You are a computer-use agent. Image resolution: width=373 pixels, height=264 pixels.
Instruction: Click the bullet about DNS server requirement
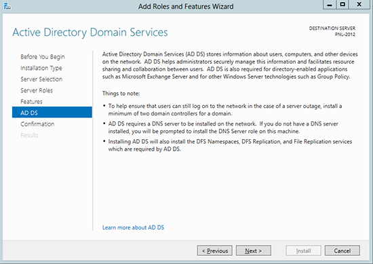[x=223, y=128]
